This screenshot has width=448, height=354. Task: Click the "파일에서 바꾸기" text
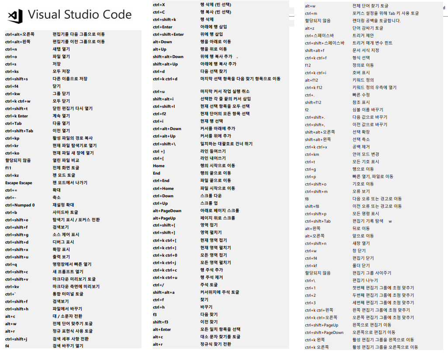(x=67, y=309)
